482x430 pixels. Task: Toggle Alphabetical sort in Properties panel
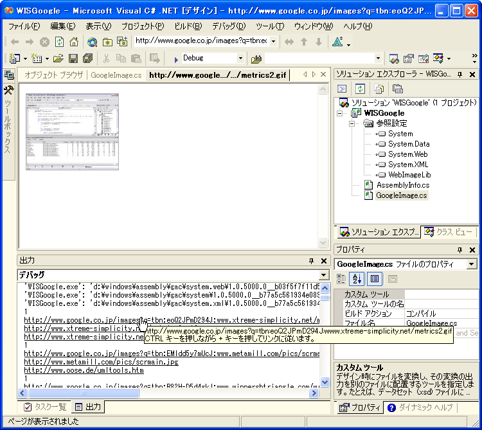[x=357, y=279]
